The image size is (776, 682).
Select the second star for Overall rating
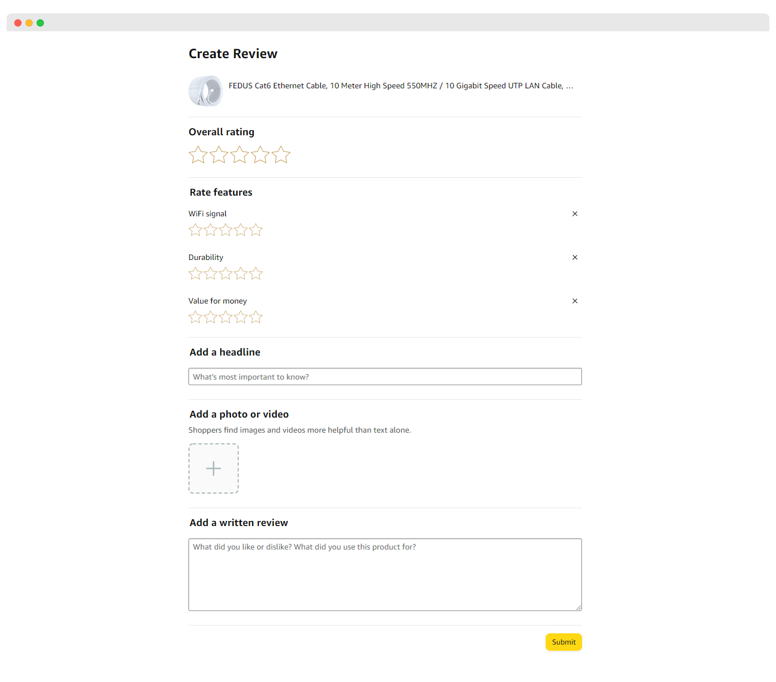[219, 155]
